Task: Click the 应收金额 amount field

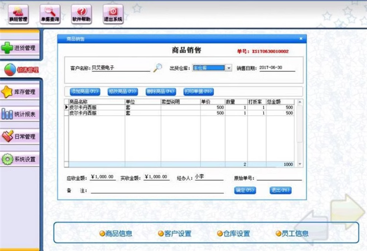Action: pos(103,177)
